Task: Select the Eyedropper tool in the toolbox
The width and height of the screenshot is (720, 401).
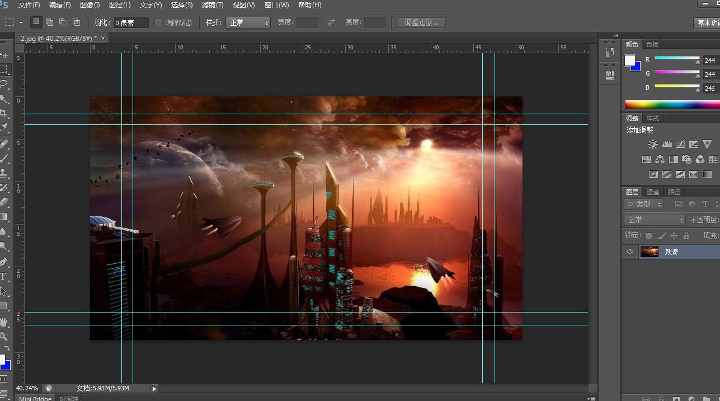Action: [4, 128]
